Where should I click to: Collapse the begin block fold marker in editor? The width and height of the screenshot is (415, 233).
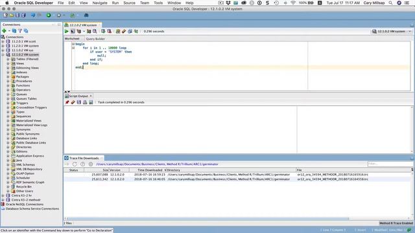[x=73, y=44]
